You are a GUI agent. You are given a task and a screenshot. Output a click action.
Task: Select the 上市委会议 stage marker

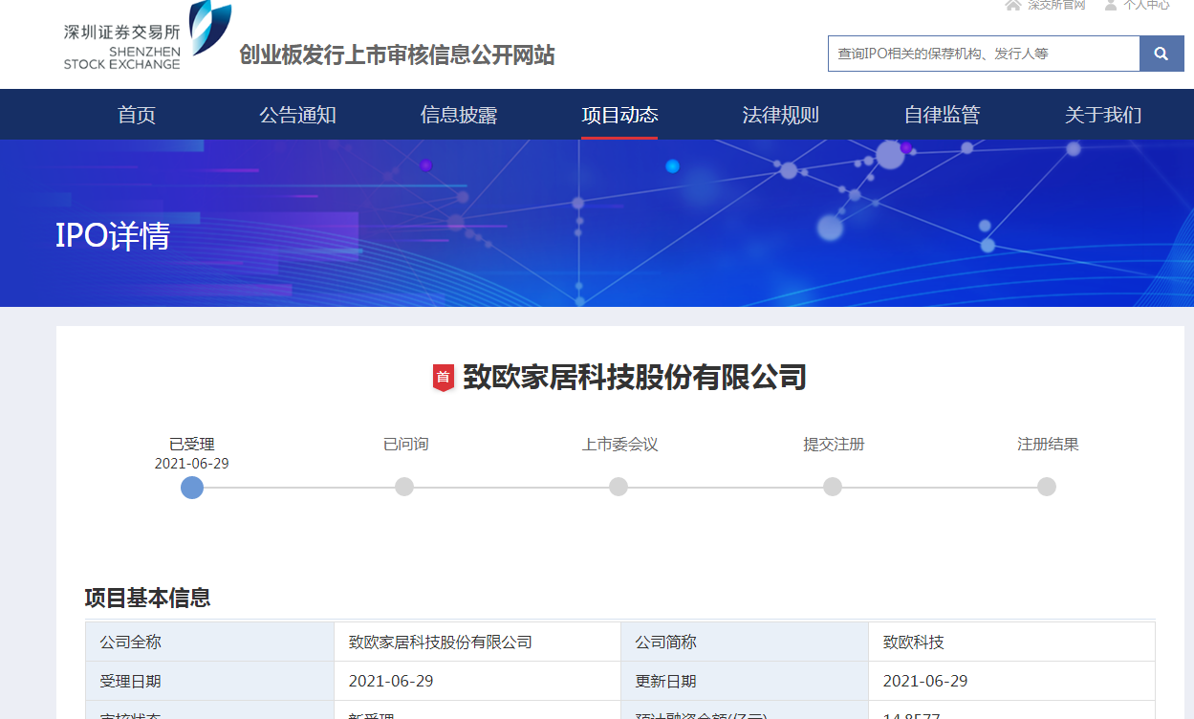pyautogui.click(x=619, y=487)
